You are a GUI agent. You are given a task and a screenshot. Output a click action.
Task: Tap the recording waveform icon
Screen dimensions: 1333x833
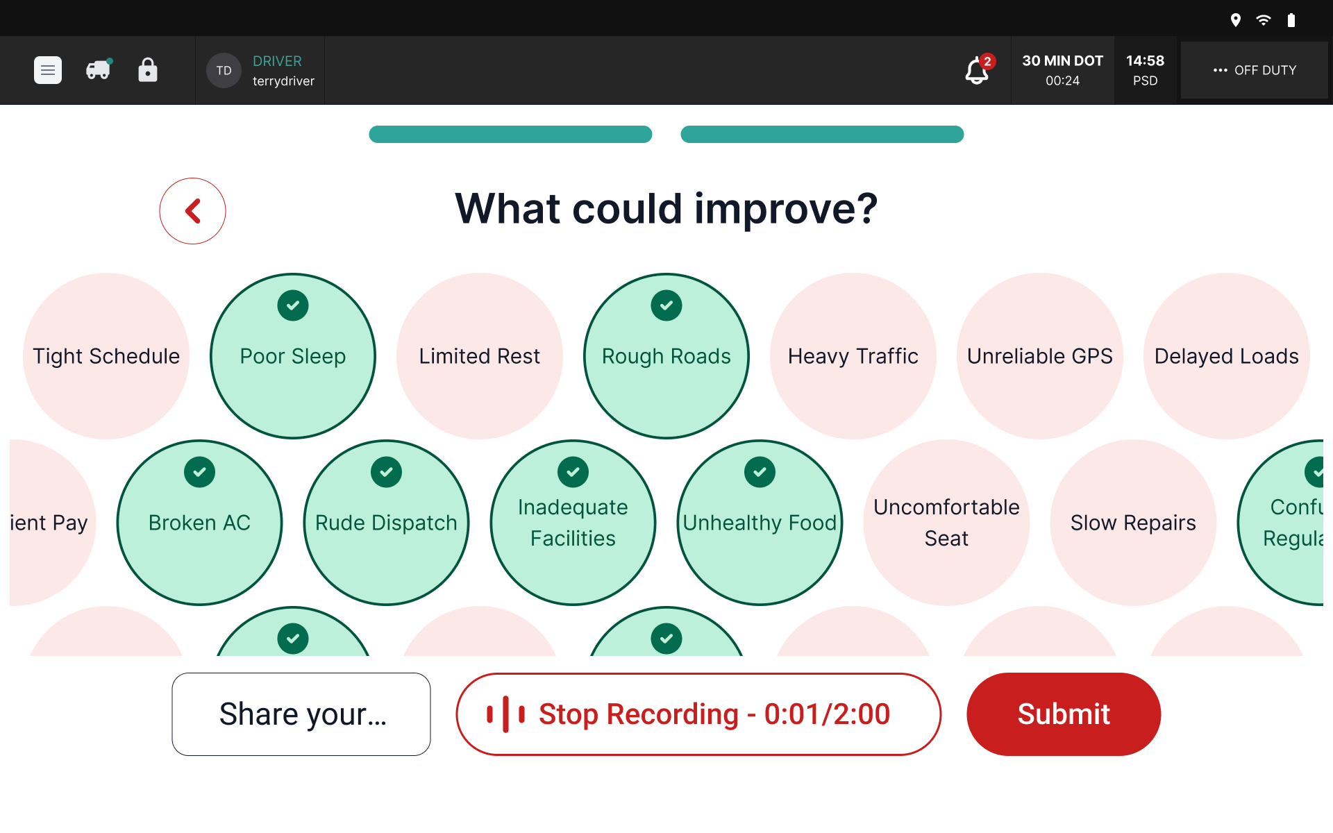click(505, 714)
